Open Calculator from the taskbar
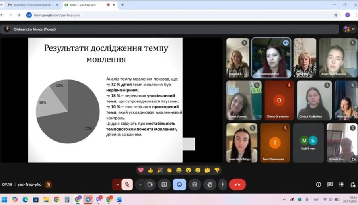358x205 pixels. pyautogui.click(x=67, y=200)
